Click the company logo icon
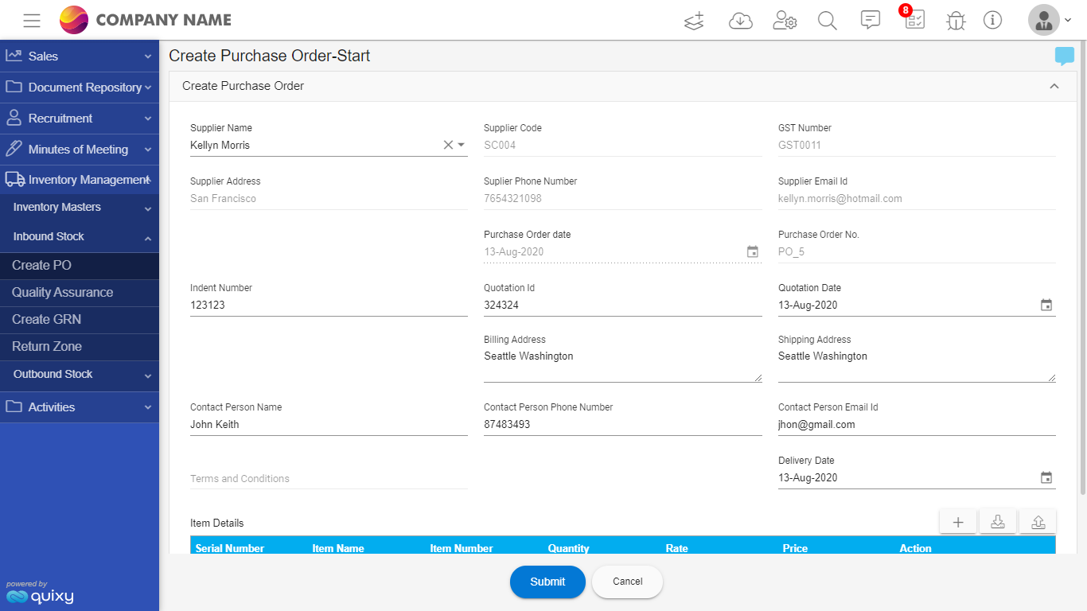 pos(74,20)
